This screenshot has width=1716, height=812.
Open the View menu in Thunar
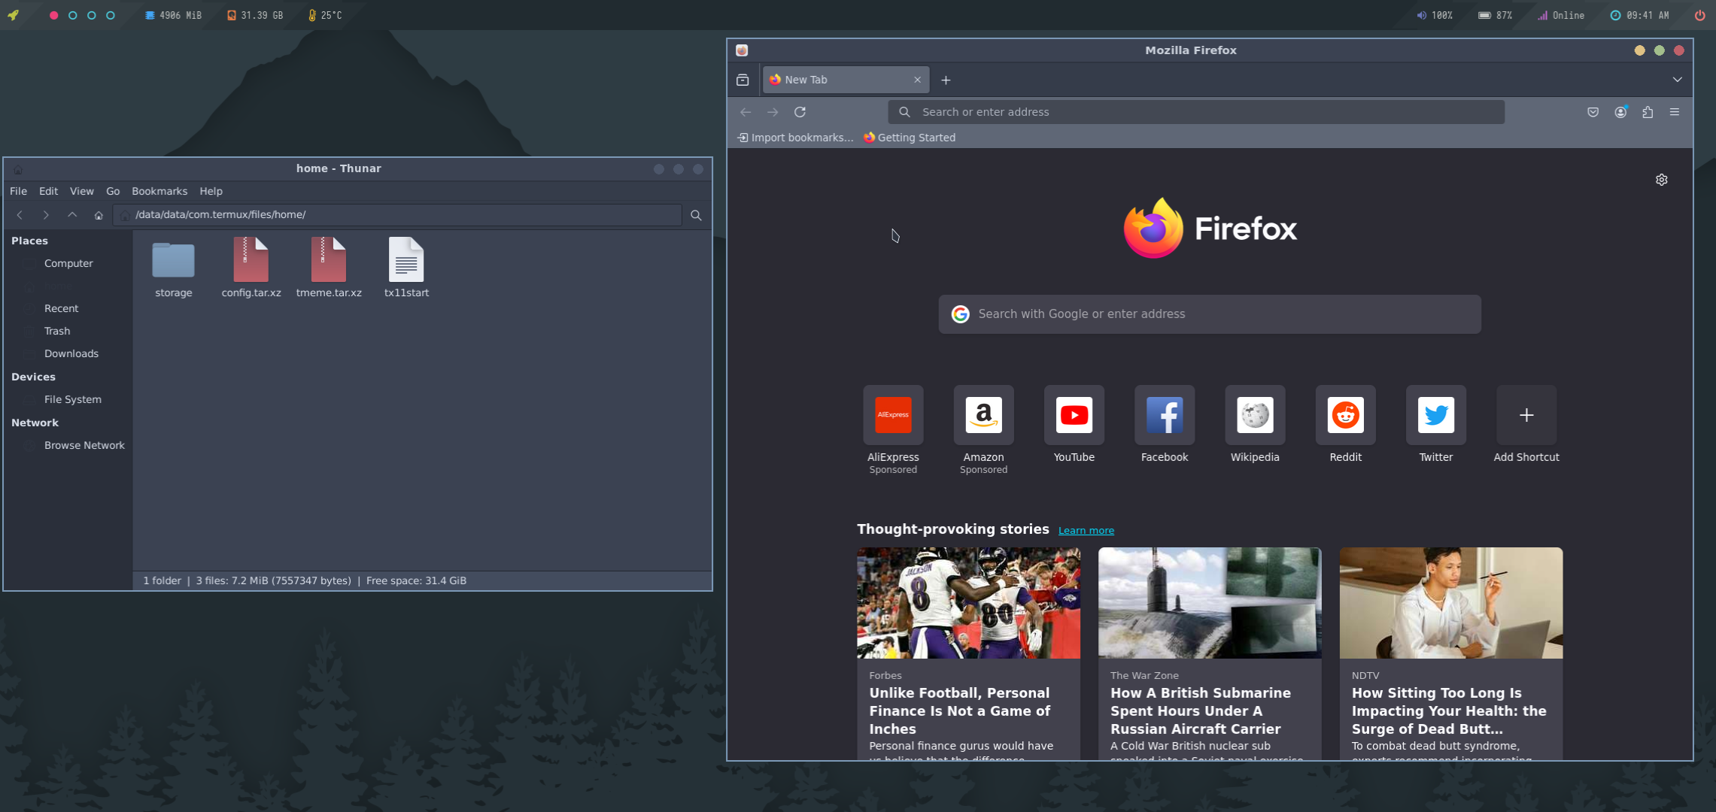point(81,191)
